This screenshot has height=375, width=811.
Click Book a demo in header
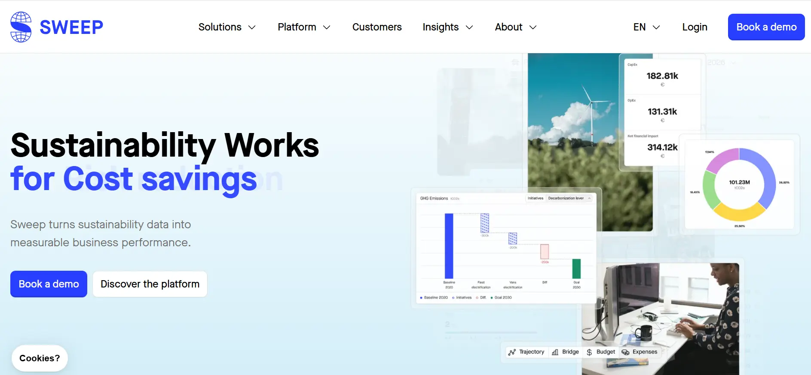pyautogui.click(x=766, y=27)
